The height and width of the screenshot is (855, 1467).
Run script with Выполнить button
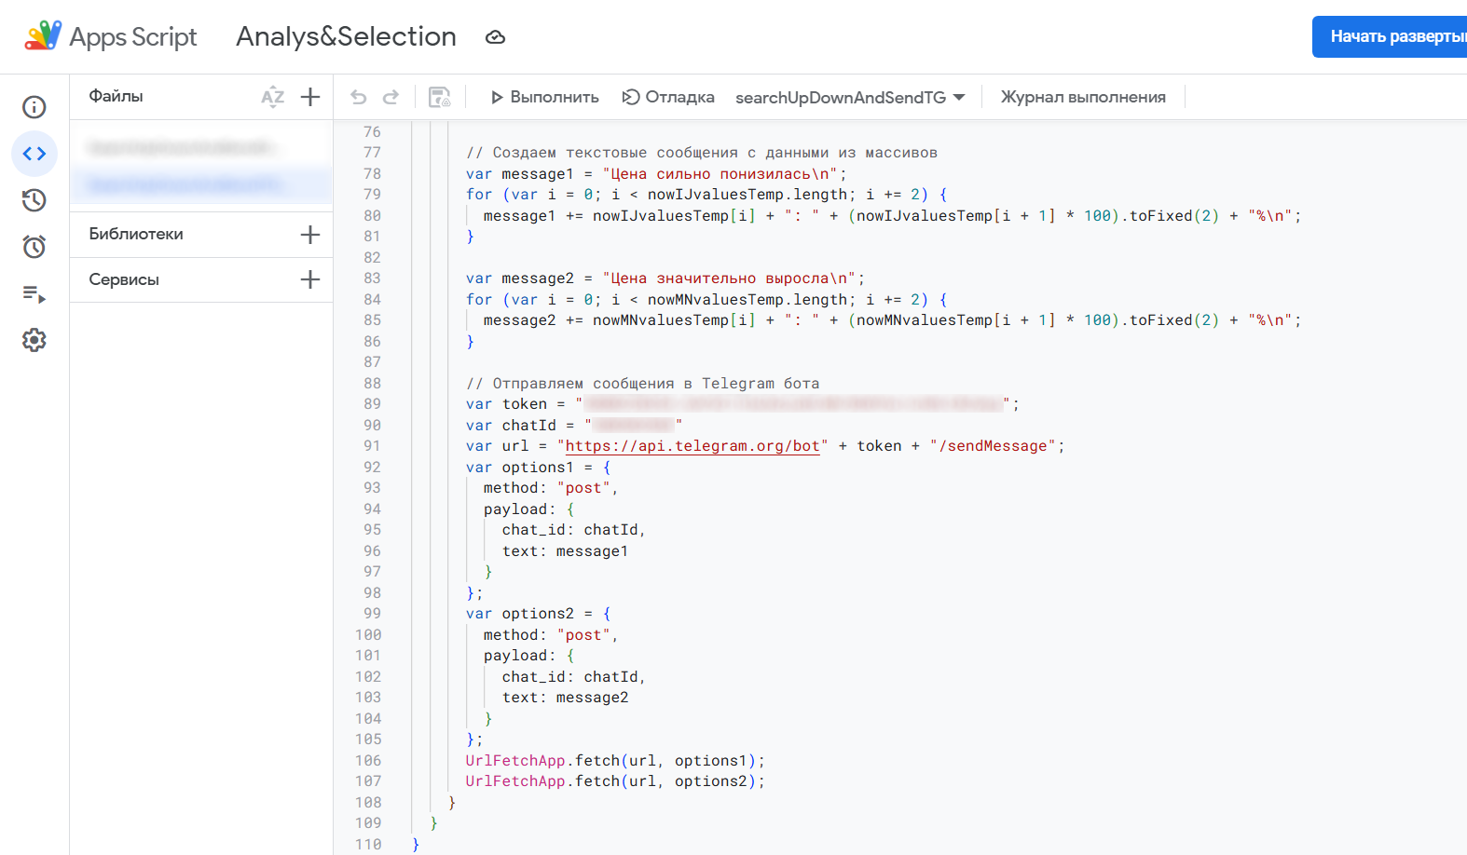click(x=544, y=97)
